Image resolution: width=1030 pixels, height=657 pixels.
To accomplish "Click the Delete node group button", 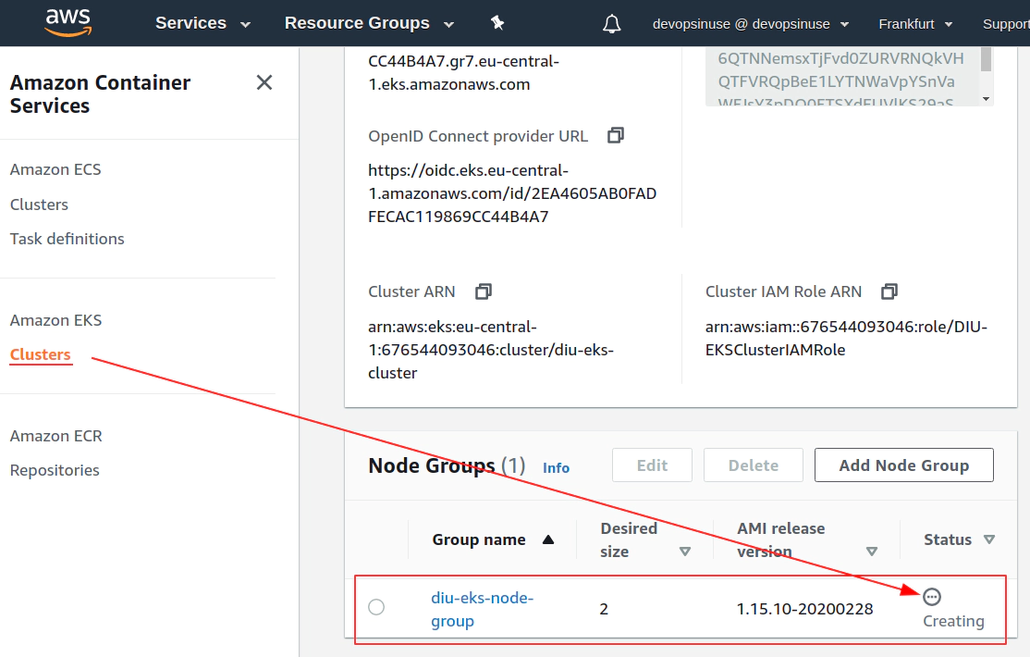I will [x=754, y=465].
